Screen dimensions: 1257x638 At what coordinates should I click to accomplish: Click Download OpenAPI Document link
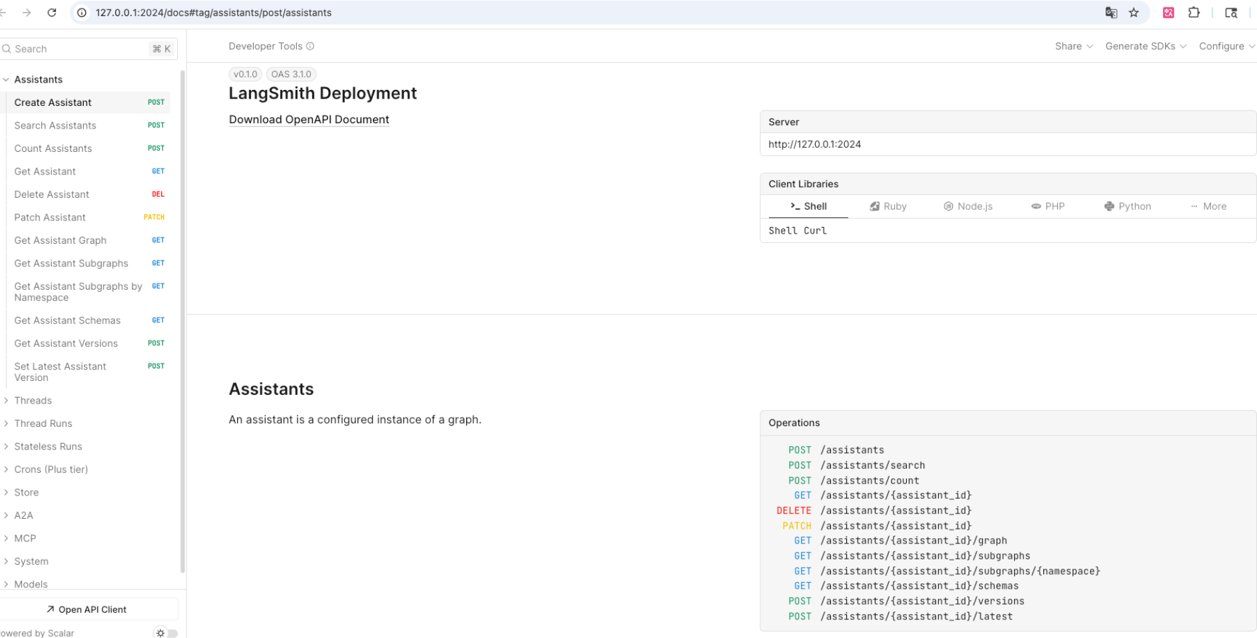click(x=309, y=119)
